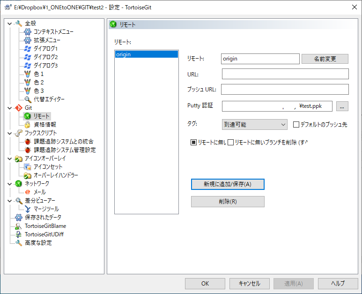This screenshot has height=294, width=362.
Task: Click the padlock icon for 資格情報
Action: point(28,125)
